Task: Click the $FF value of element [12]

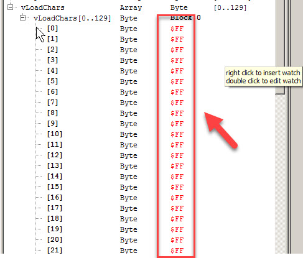Action: point(177,155)
